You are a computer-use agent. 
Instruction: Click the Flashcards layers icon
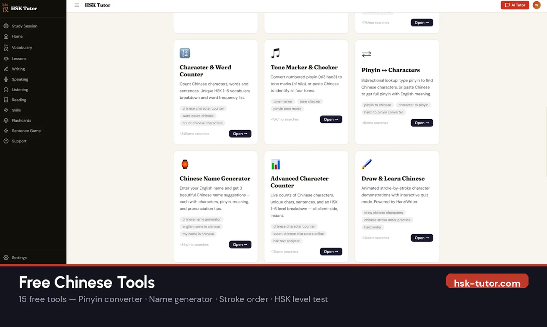(x=6, y=120)
